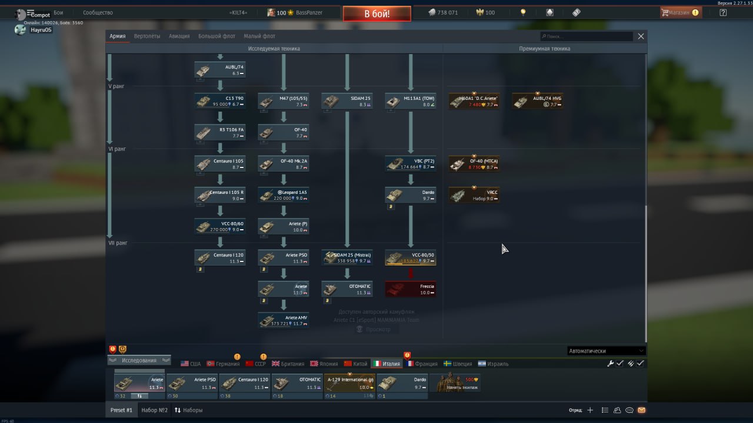Image resolution: width=753 pixels, height=423 pixels.
Task: Open the Большой флот tab
Action: pyautogui.click(x=216, y=36)
